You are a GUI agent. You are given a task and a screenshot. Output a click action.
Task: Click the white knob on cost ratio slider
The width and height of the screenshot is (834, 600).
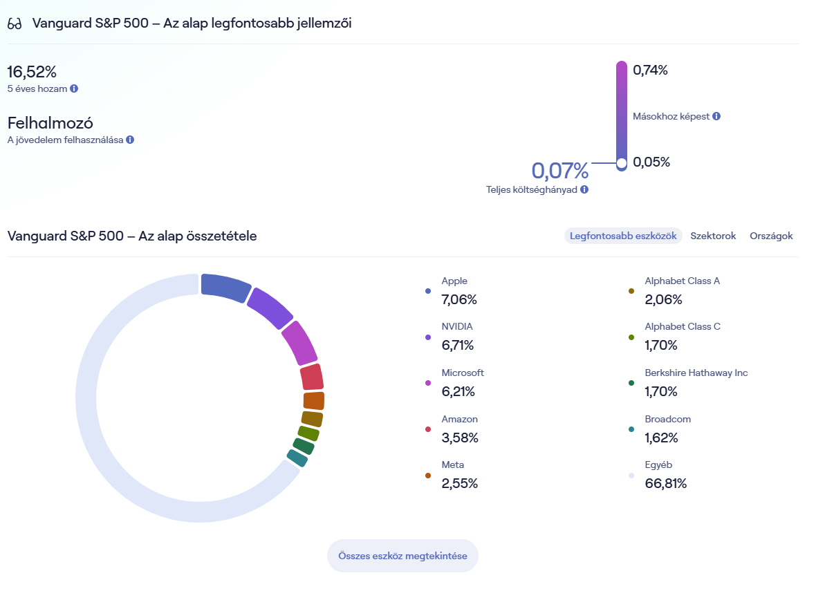(x=621, y=163)
